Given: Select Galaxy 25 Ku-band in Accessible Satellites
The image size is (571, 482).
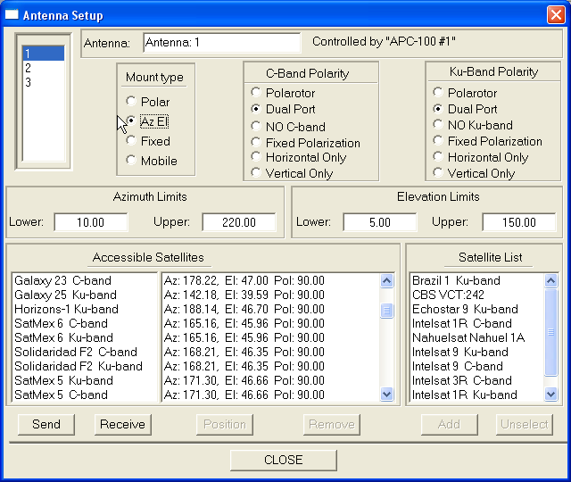Looking at the screenshot, I should pos(66,295).
